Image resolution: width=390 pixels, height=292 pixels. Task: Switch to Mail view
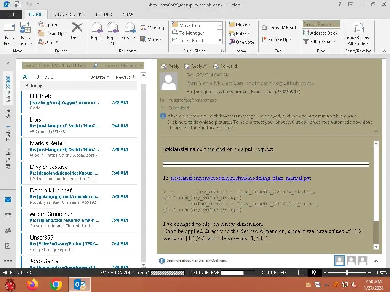[x=8, y=200]
